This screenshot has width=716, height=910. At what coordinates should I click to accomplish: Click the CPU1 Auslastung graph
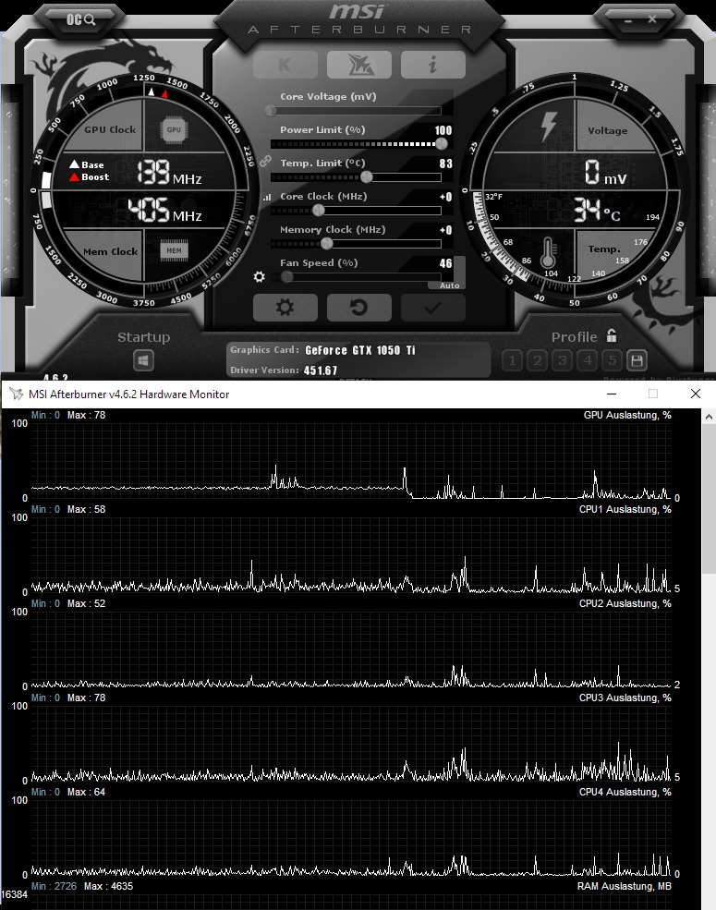351,554
